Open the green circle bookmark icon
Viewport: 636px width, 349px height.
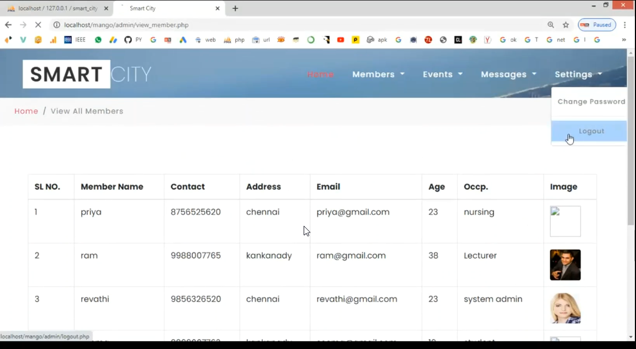[x=311, y=40]
